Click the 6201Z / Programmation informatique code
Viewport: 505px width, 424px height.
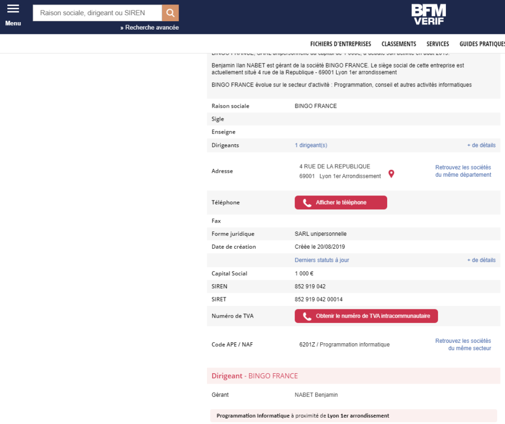point(344,345)
